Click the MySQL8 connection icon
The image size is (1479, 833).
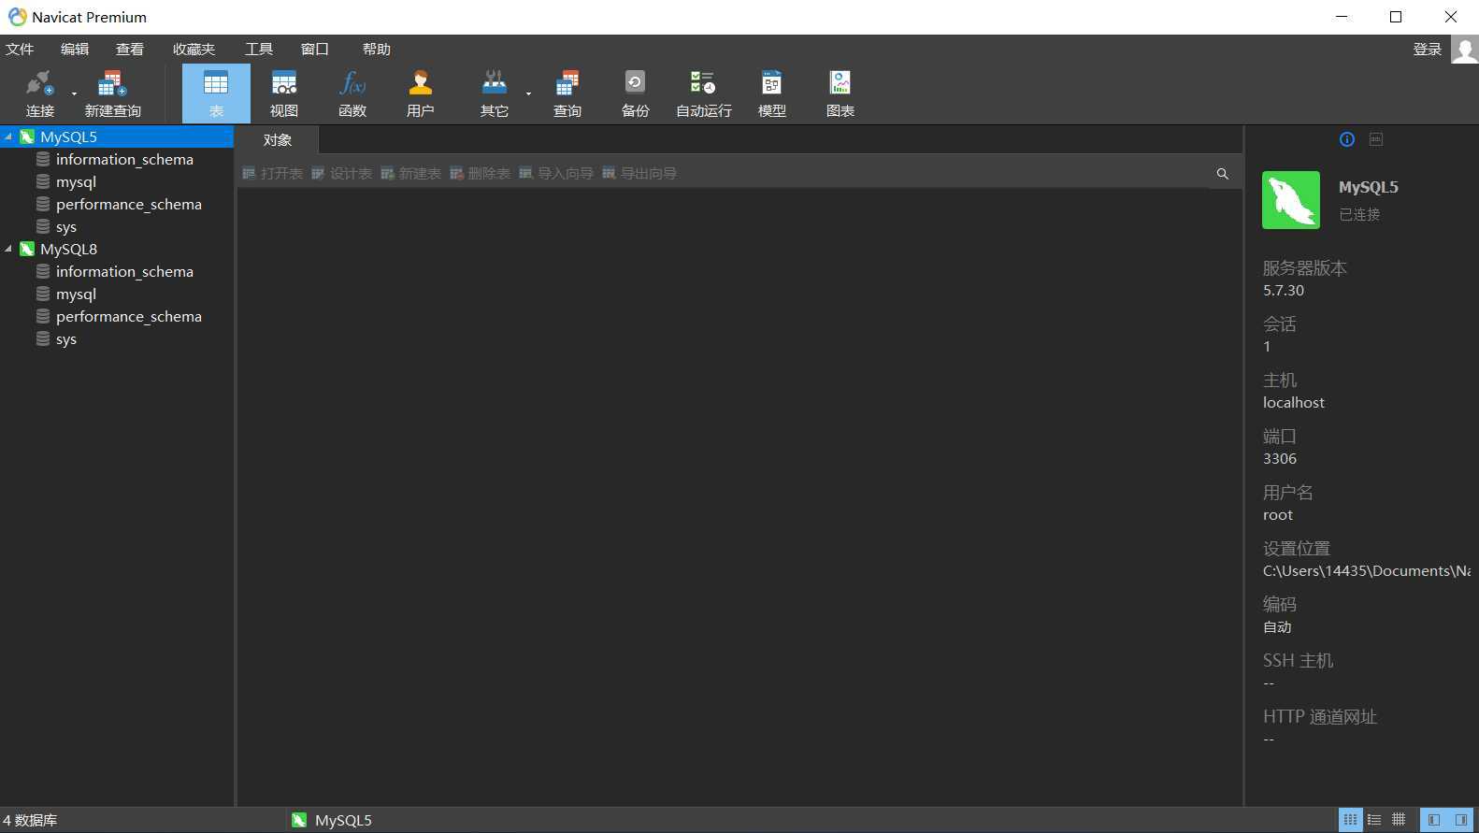pos(27,249)
